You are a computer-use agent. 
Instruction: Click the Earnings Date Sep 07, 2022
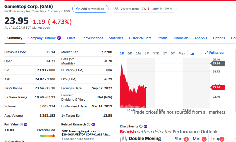pyautogui.click(x=102, y=88)
